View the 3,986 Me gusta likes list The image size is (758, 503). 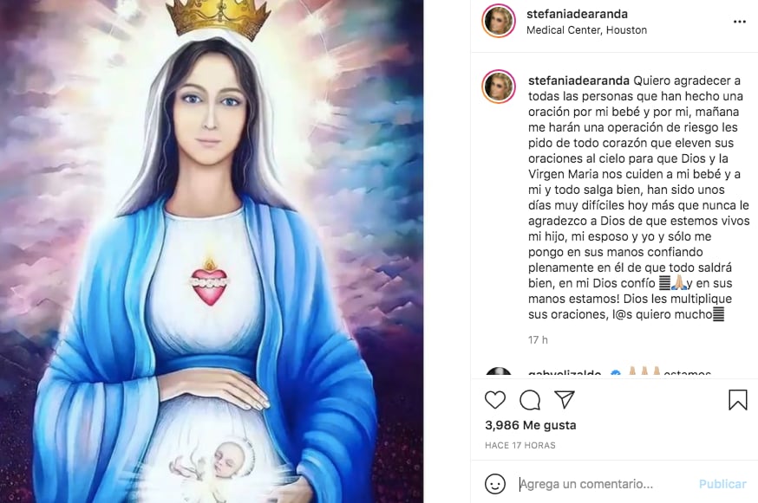point(530,425)
